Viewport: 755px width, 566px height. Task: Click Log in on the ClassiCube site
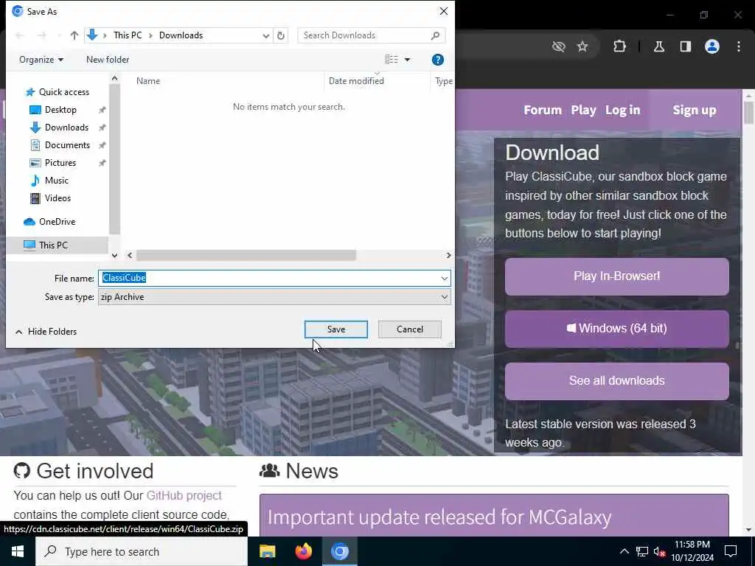click(622, 111)
